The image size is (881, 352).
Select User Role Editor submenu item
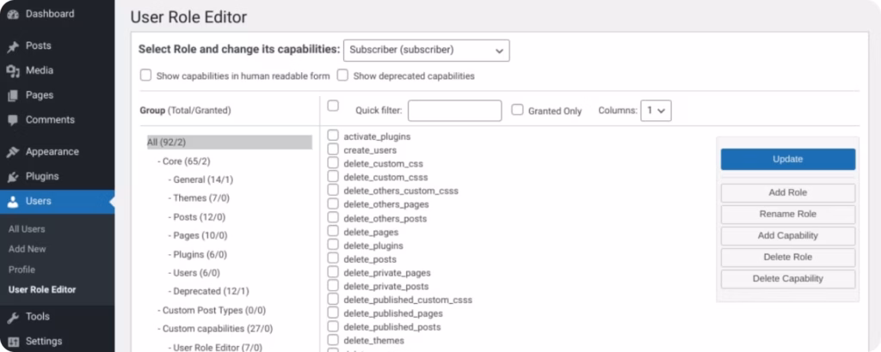pyautogui.click(x=42, y=290)
